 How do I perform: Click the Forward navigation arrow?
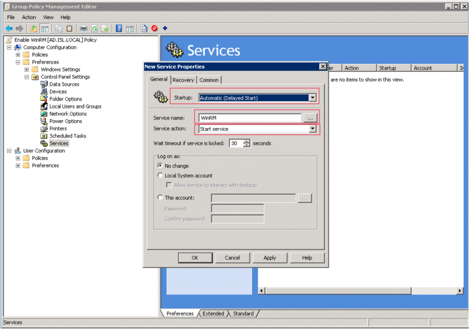click(x=18, y=28)
